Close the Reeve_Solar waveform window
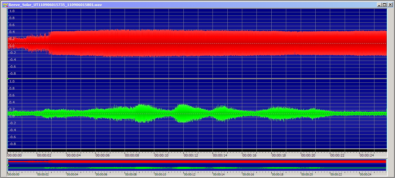This screenshot has width=395, height=178. (390, 5)
